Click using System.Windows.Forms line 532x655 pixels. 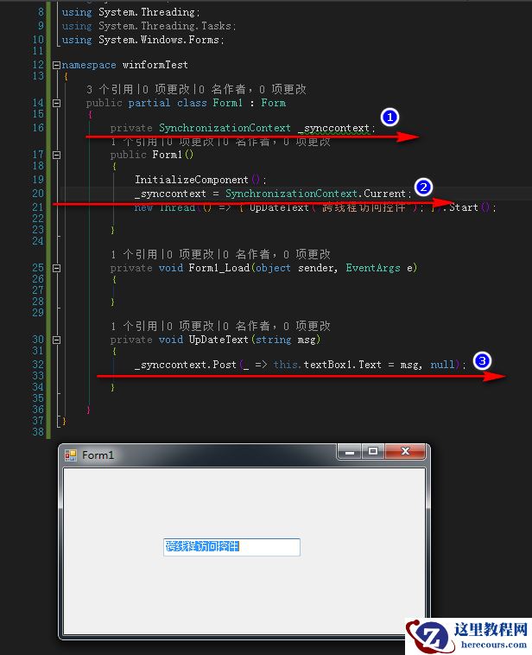142,40
